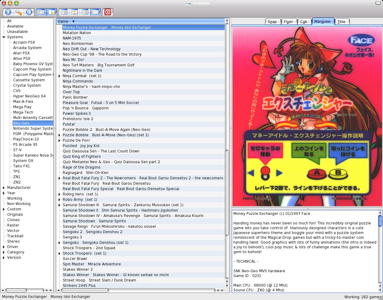
Task: Expand the Year folder
Action: coord(4,193)
